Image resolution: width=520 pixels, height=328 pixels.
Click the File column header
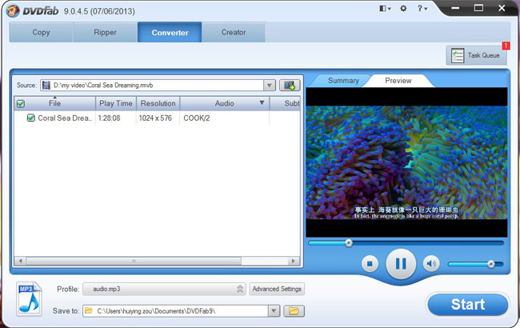(54, 103)
